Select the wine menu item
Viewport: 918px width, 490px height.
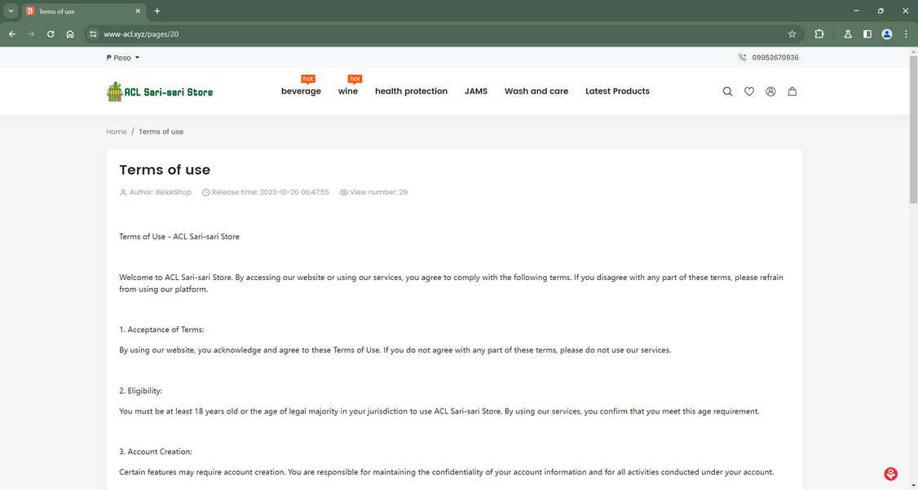click(347, 91)
